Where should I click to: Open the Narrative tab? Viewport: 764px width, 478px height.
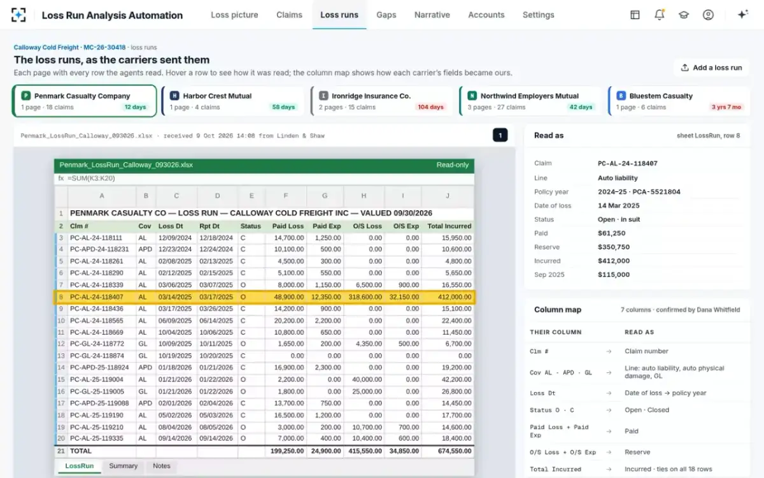(x=432, y=15)
